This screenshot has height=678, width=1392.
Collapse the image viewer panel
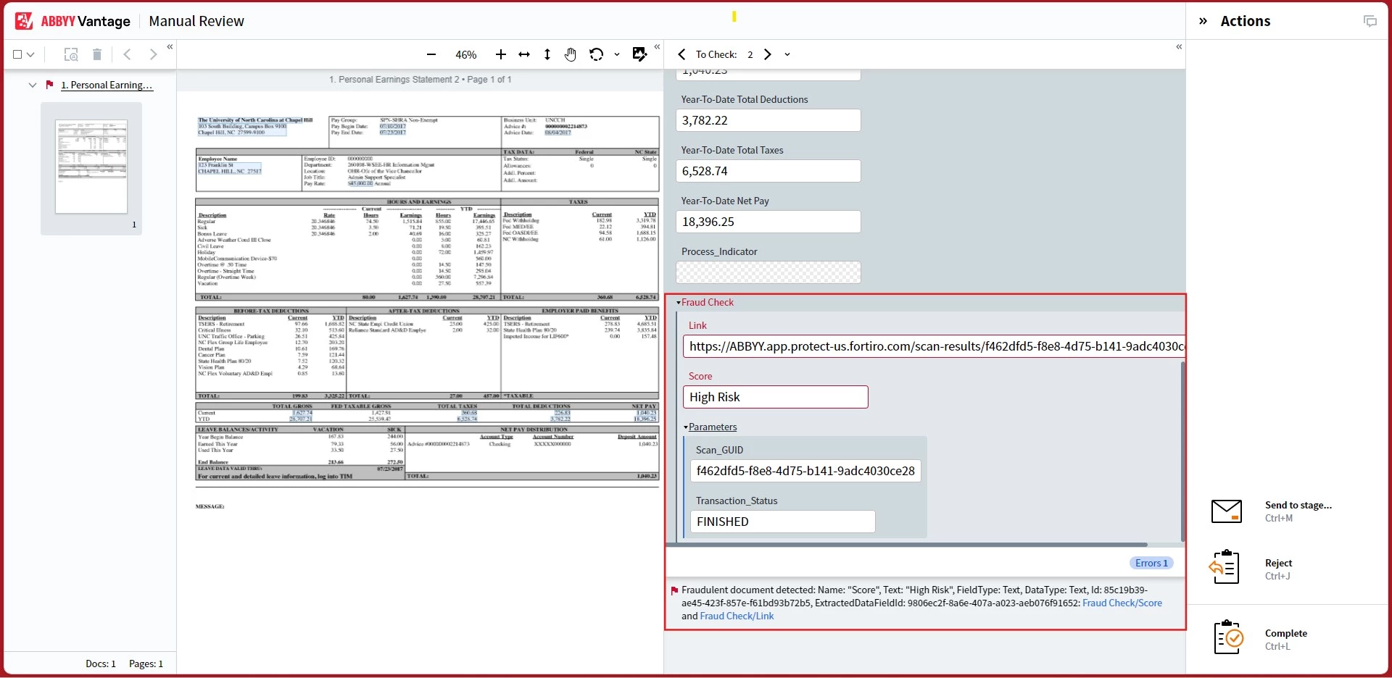657,47
